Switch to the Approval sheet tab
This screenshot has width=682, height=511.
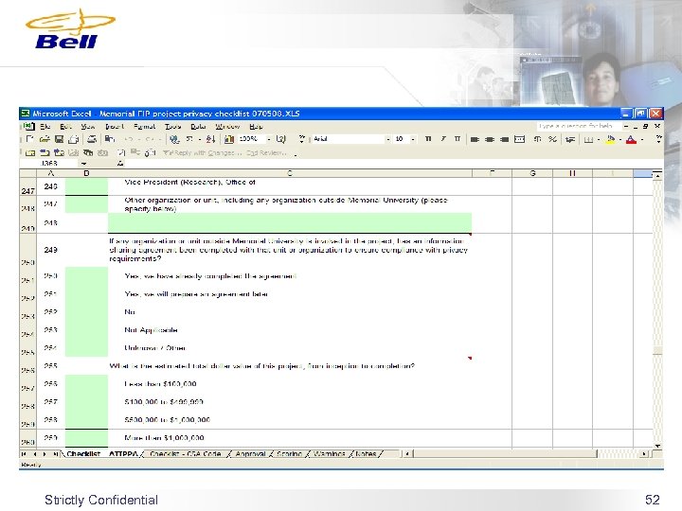tap(250, 453)
